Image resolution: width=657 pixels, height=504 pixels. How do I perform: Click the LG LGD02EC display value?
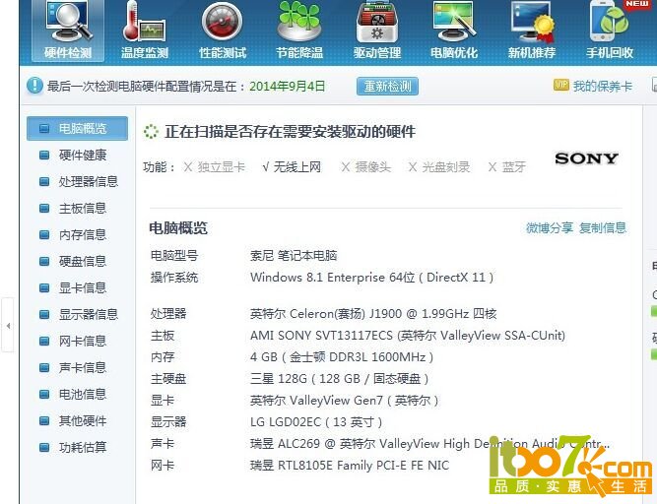pos(316,422)
